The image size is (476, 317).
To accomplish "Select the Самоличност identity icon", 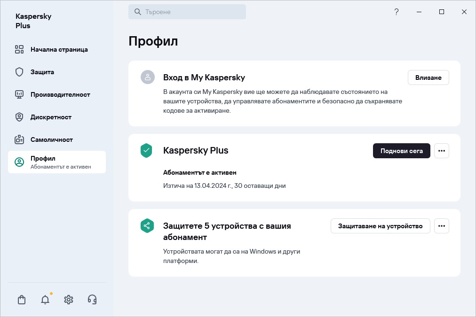I will coord(19,139).
